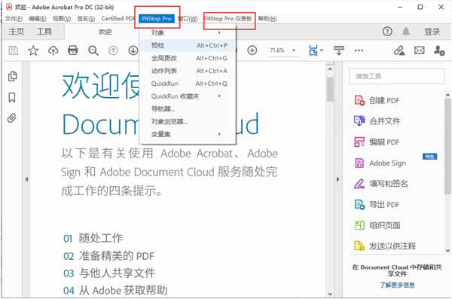Image resolution: width=452 pixels, height=299 pixels.
Task: Open the 签名 menu
Action: click(x=86, y=19)
